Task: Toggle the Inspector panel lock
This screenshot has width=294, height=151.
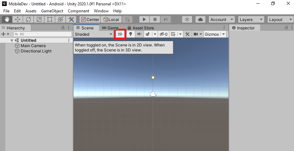Action: (x=286, y=28)
